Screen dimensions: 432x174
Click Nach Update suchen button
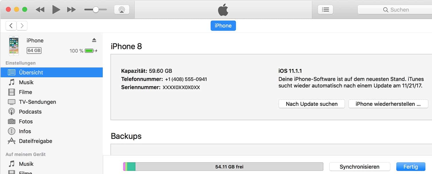pos(311,104)
